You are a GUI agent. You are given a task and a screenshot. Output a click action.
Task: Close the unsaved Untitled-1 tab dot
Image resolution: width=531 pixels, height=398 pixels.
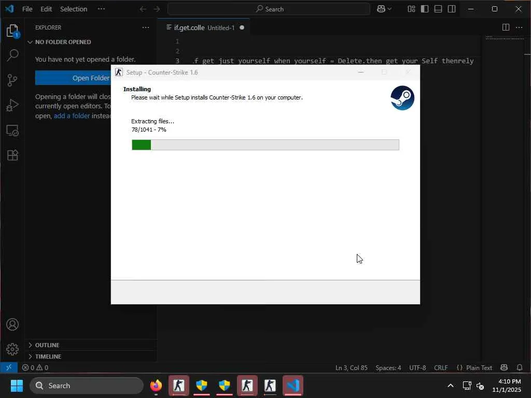pyautogui.click(x=242, y=27)
